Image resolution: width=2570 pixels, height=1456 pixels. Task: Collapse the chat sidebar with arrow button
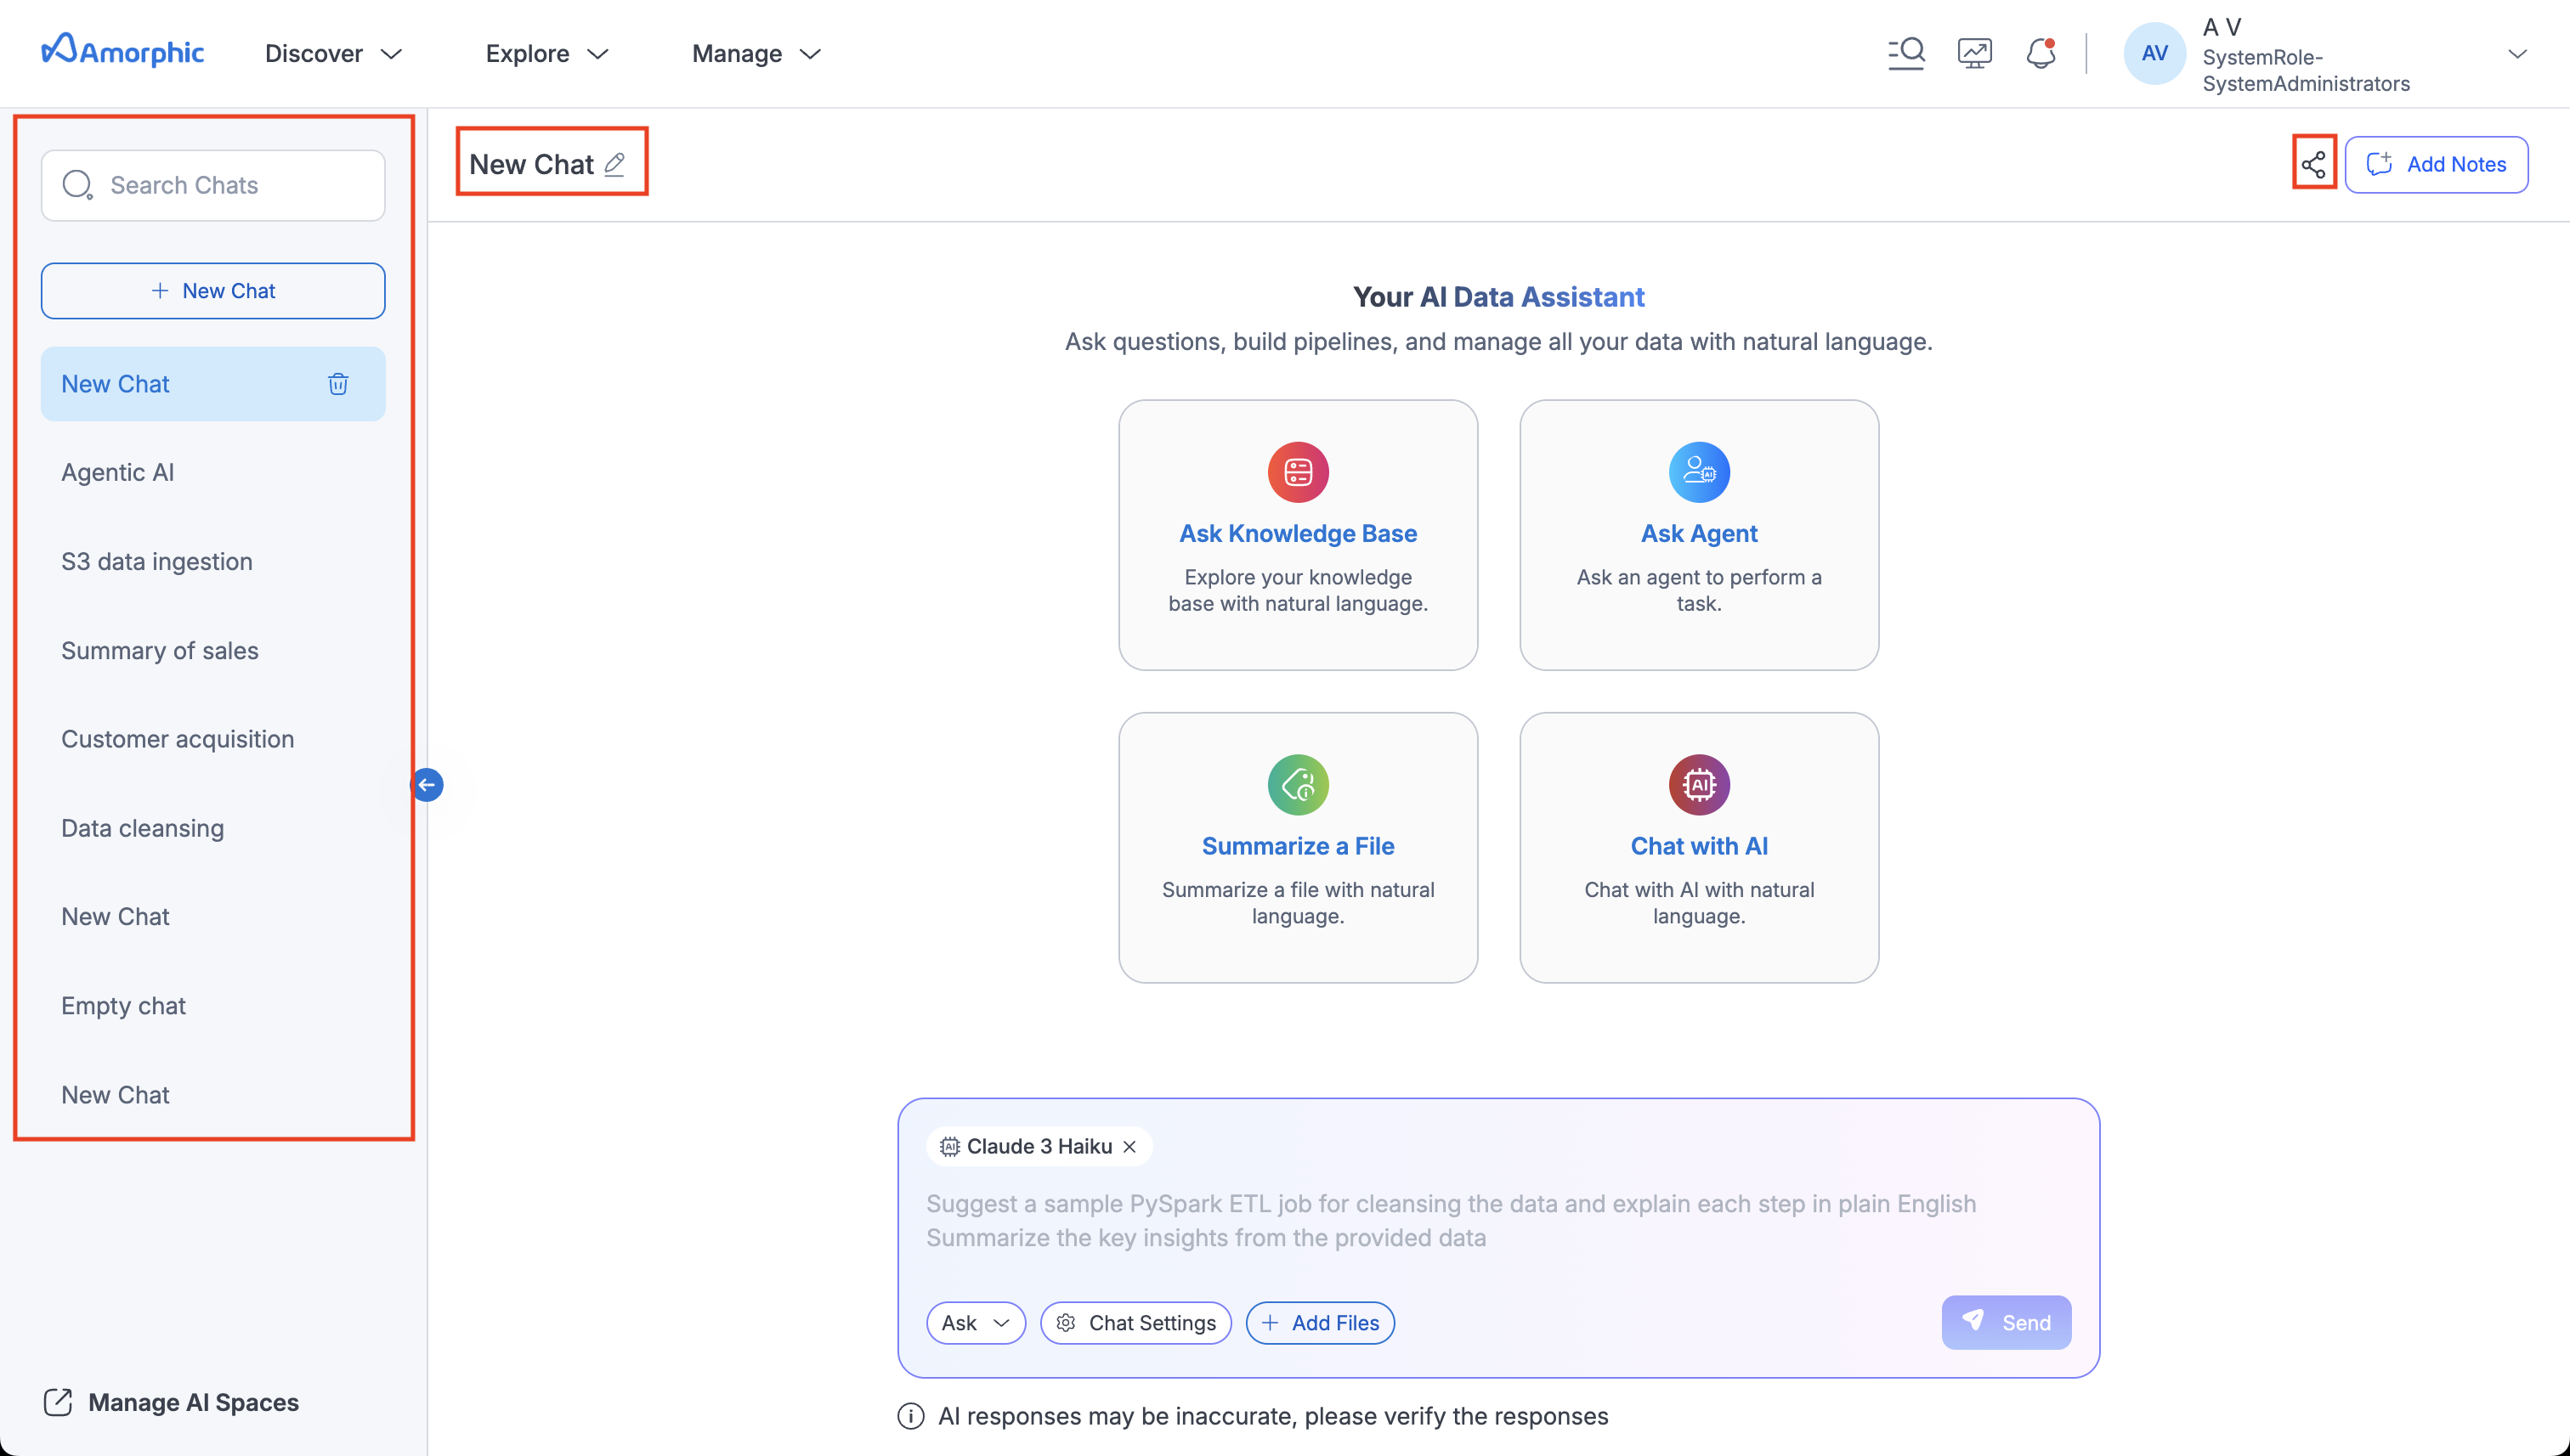point(427,785)
